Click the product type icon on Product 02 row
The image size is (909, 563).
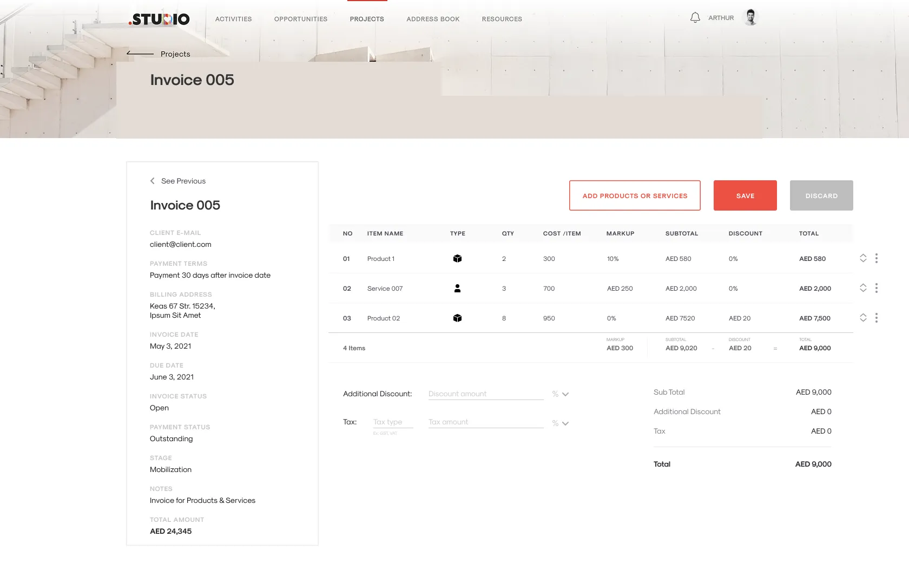[x=458, y=318]
